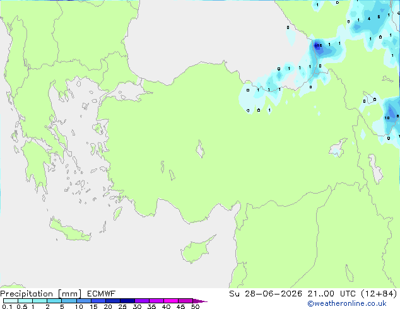The image size is (400, 309).
Task: Click the 15–20 mm legend swatch
Action: coord(98,301)
